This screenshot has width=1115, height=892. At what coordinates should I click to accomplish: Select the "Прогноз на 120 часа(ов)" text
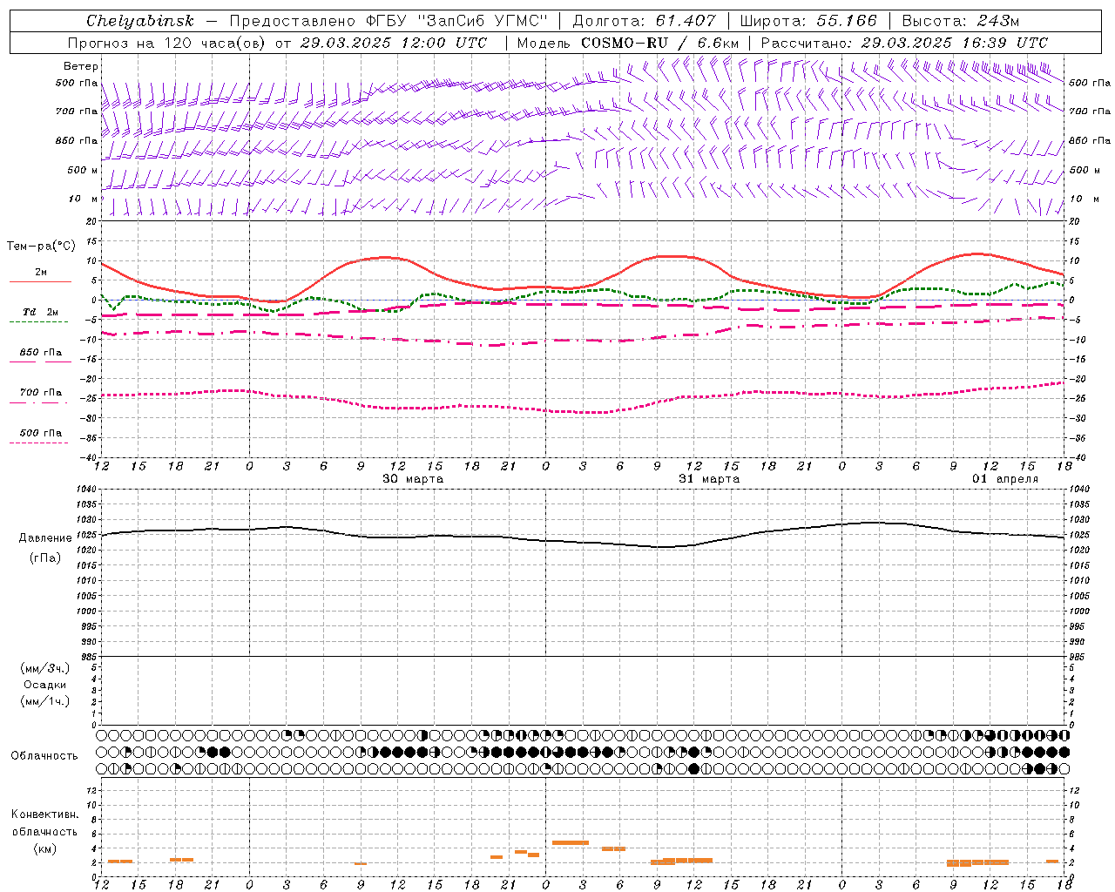click(167, 43)
